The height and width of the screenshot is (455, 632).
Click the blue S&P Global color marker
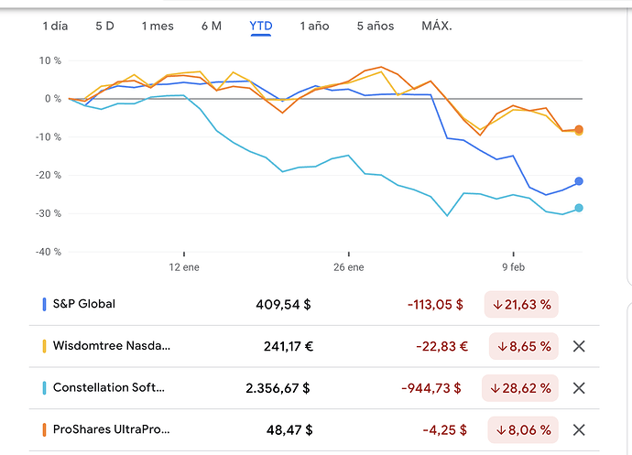coord(44,304)
